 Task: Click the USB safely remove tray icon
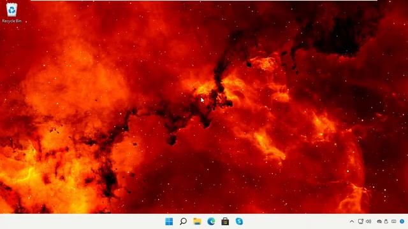pos(386,221)
